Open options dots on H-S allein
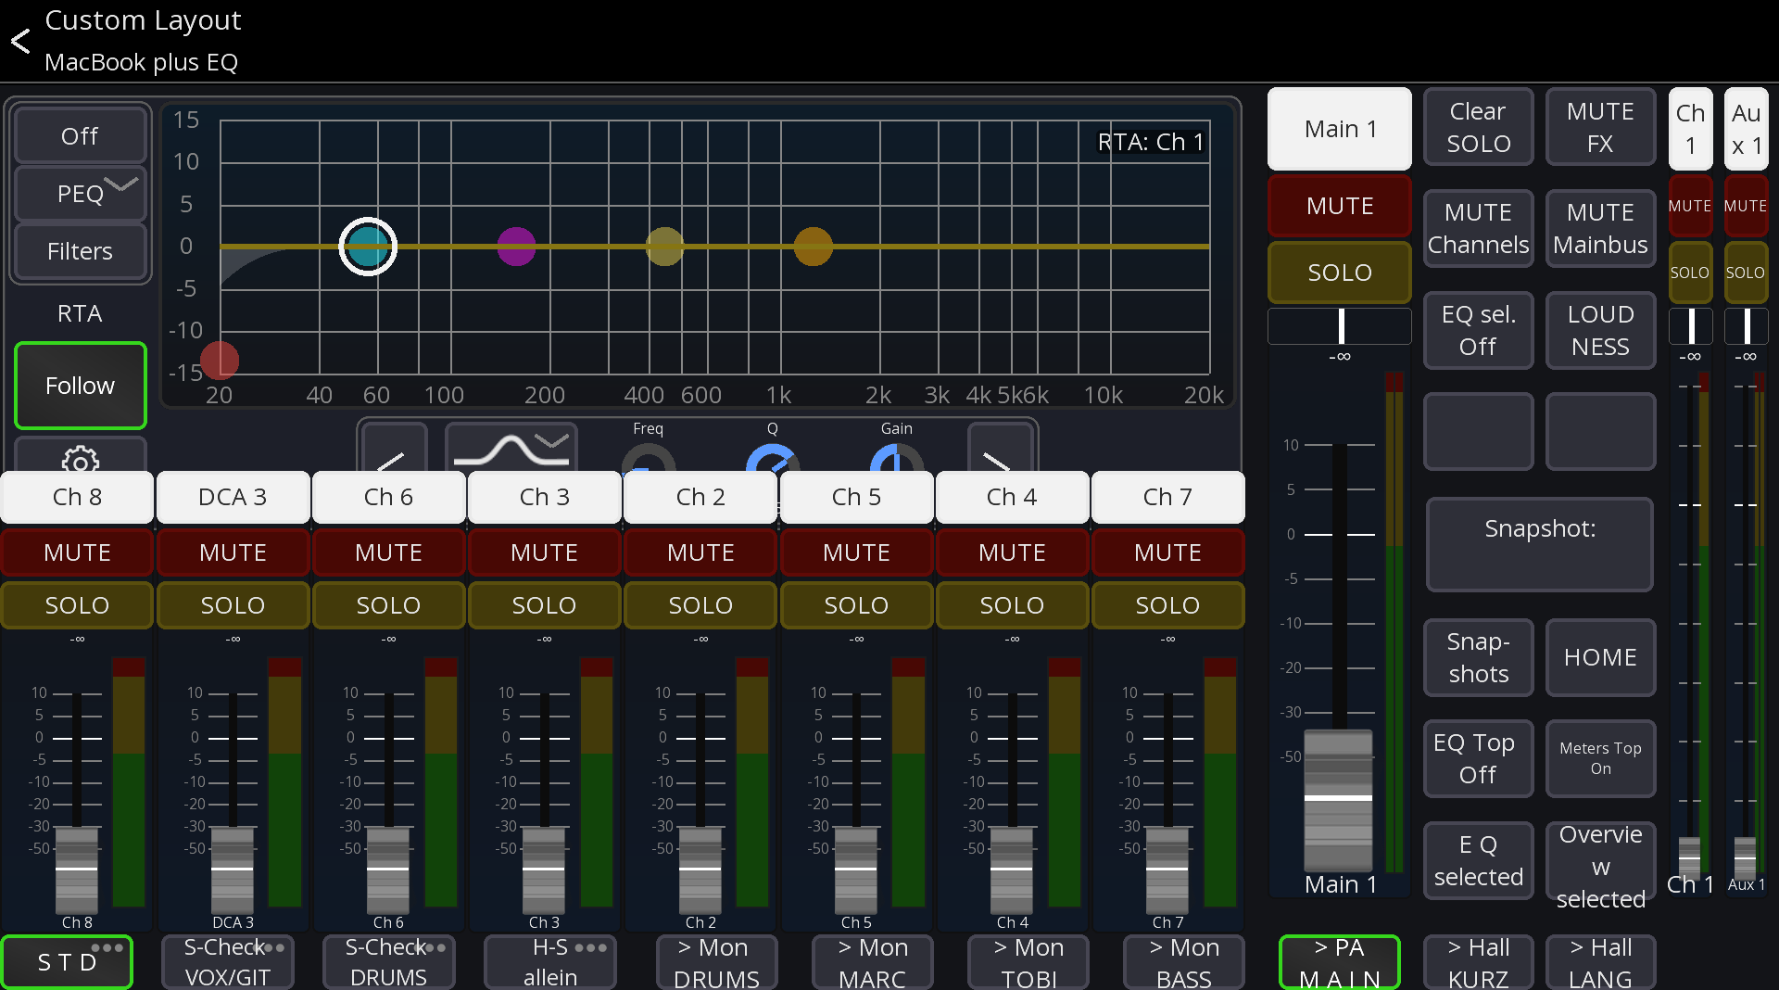This screenshot has width=1779, height=990. click(591, 947)
